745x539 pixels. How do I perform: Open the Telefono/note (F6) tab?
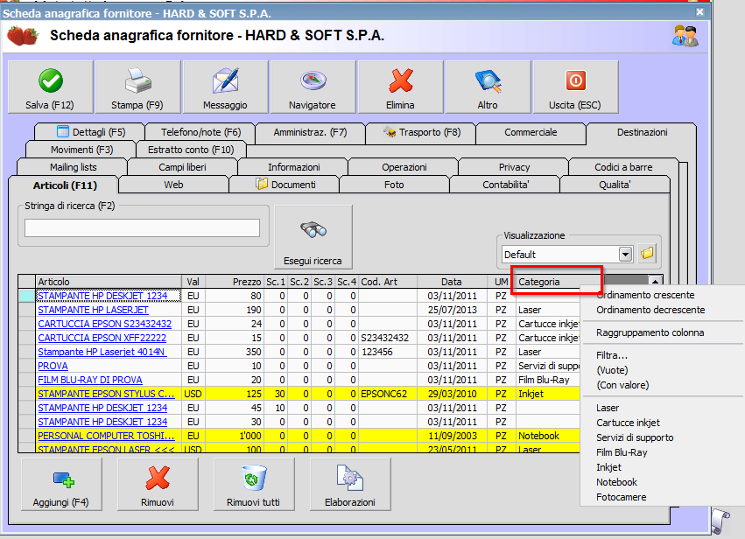pos(200,132)
